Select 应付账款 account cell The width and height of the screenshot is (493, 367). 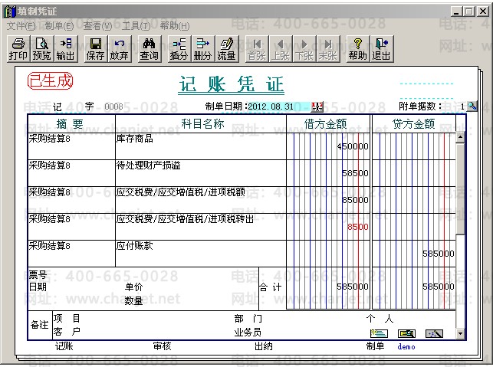click(x=201, y=254)
